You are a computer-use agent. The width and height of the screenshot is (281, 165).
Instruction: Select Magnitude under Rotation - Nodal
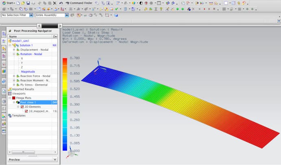pyautogui.click(x=28, y=71)
